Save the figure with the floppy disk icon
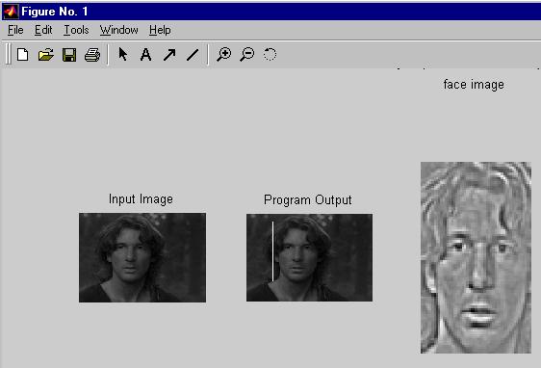This screenshot has height=368, width=541. [x=69, y=55]
